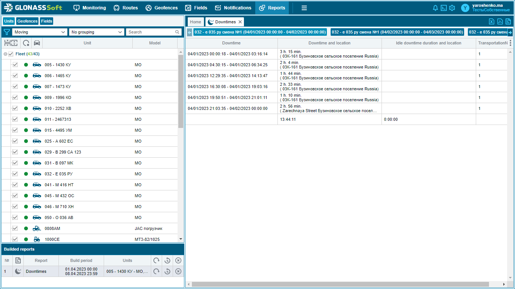Export the report to Excel
515x289 pixels.
491,21
